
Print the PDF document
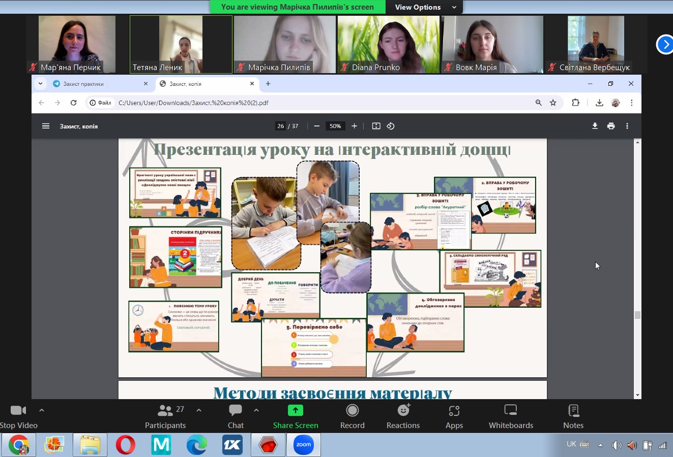(x=611, y=126)
